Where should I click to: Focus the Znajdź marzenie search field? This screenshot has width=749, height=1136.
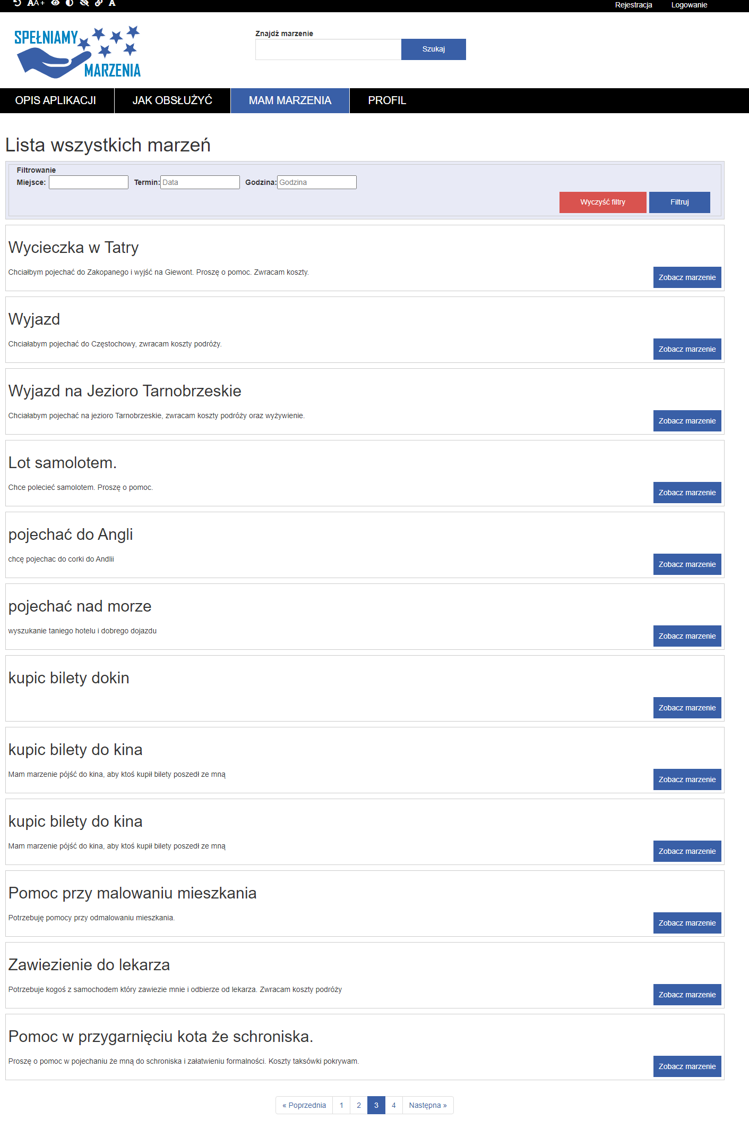coord(328,49)
